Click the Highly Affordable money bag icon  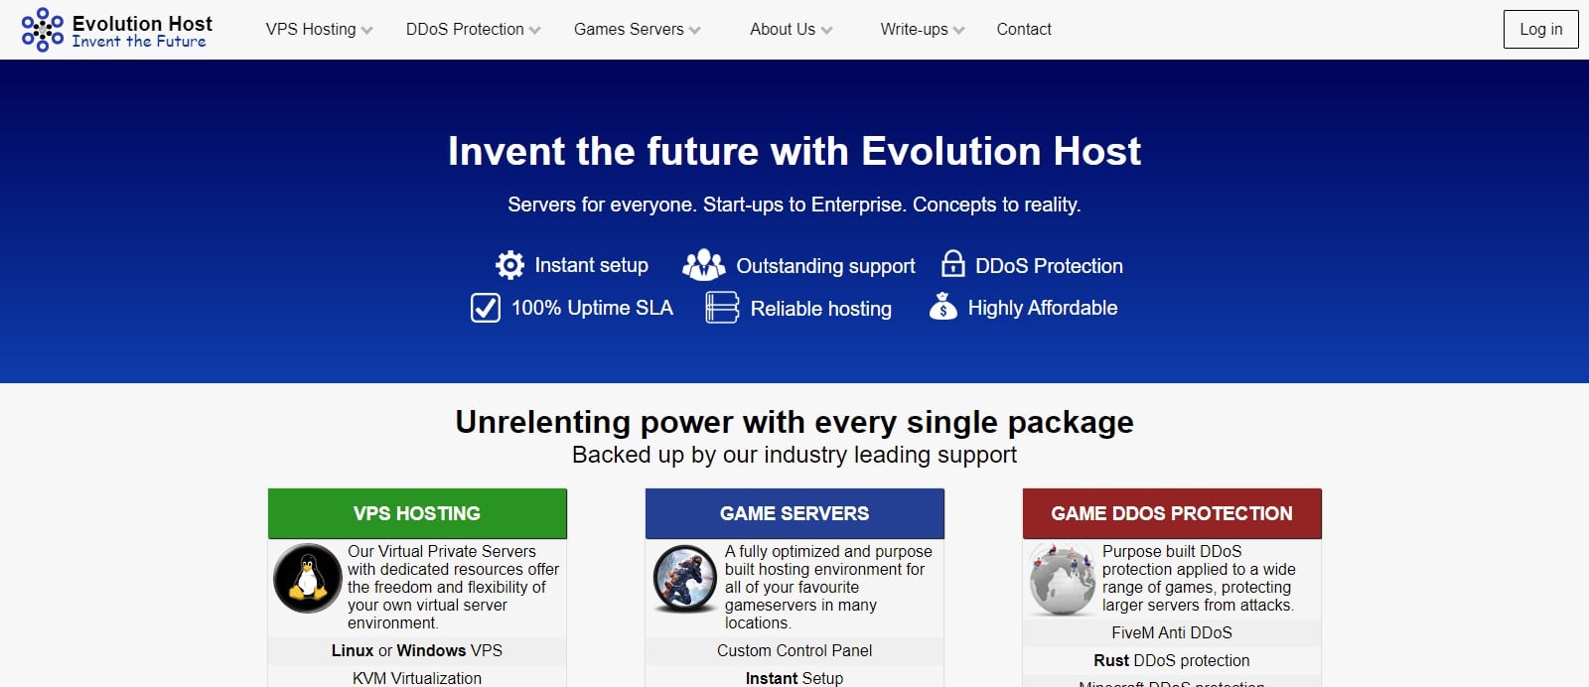(943, 307)
